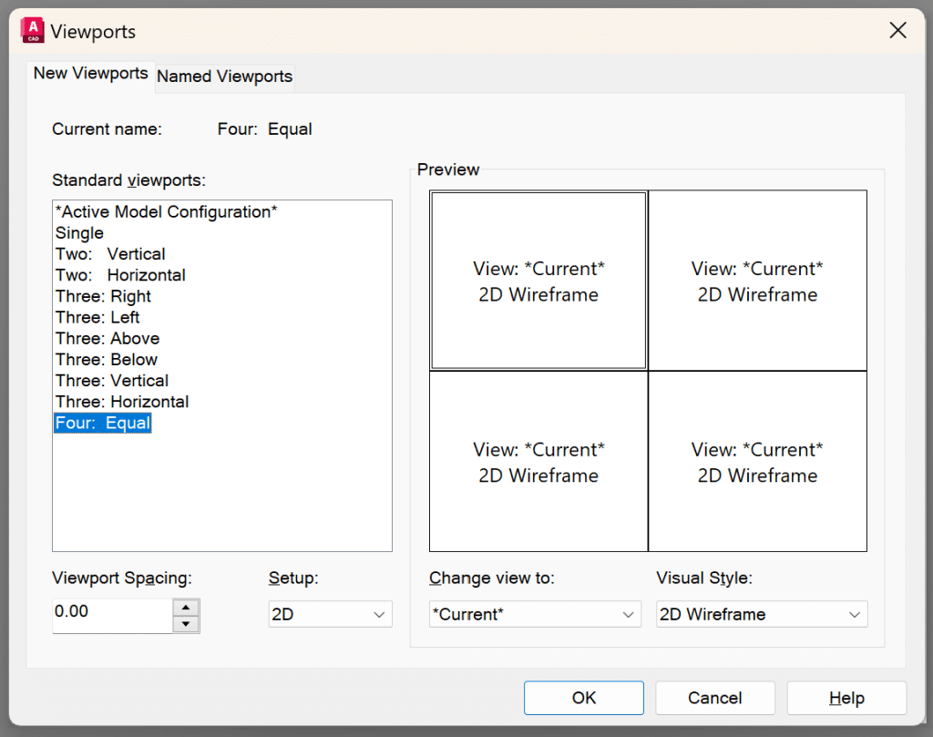Open the Visual Style dropdown
The height and width of the screenshot is (737, 933).
click(x=761, y=614)
